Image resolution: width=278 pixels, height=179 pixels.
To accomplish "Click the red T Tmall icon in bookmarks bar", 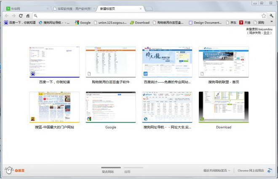I will [x=241, y=22].
